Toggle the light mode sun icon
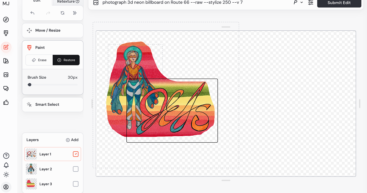Image resolution: width=367 pixels, height=193 pixels. click(x=6, y=175)
